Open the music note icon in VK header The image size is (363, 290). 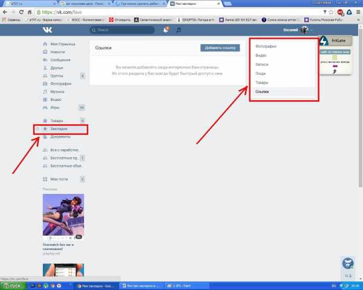click(x=178, y=30)
